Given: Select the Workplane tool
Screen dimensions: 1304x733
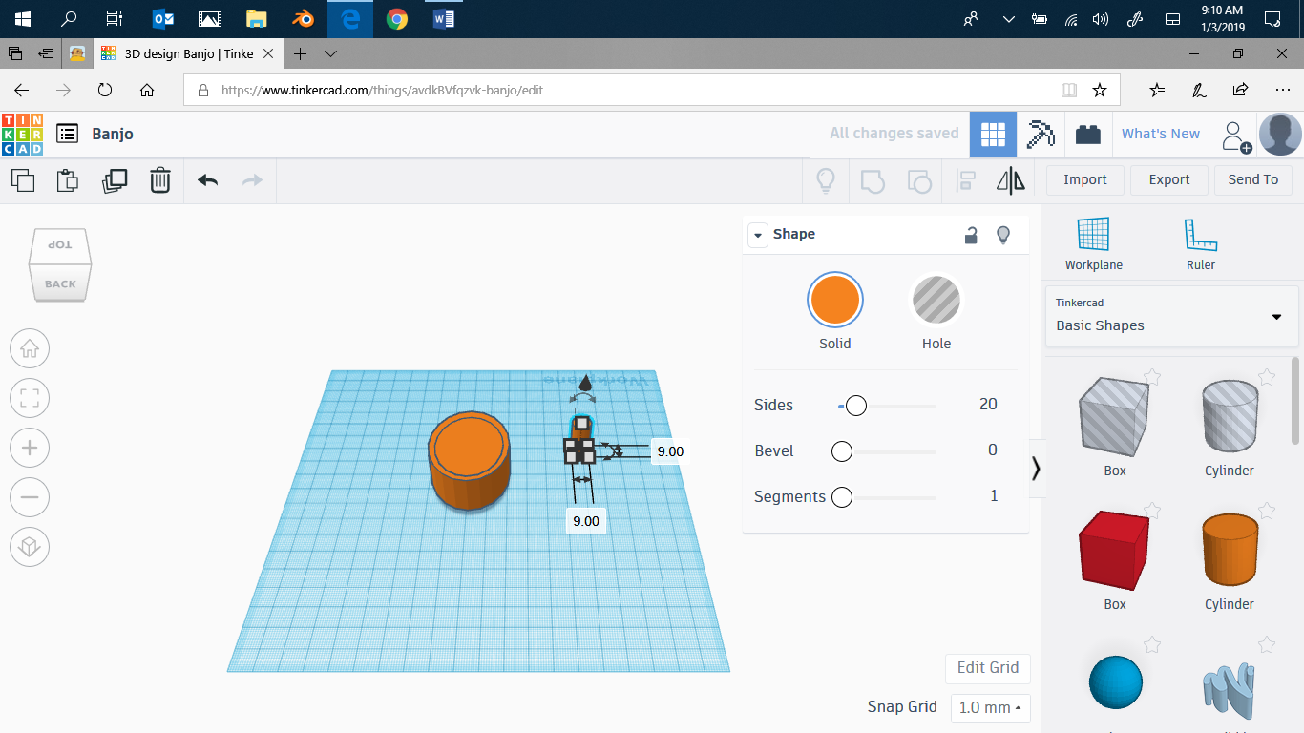Looking at the screenshot, I should click(1094, 244).
